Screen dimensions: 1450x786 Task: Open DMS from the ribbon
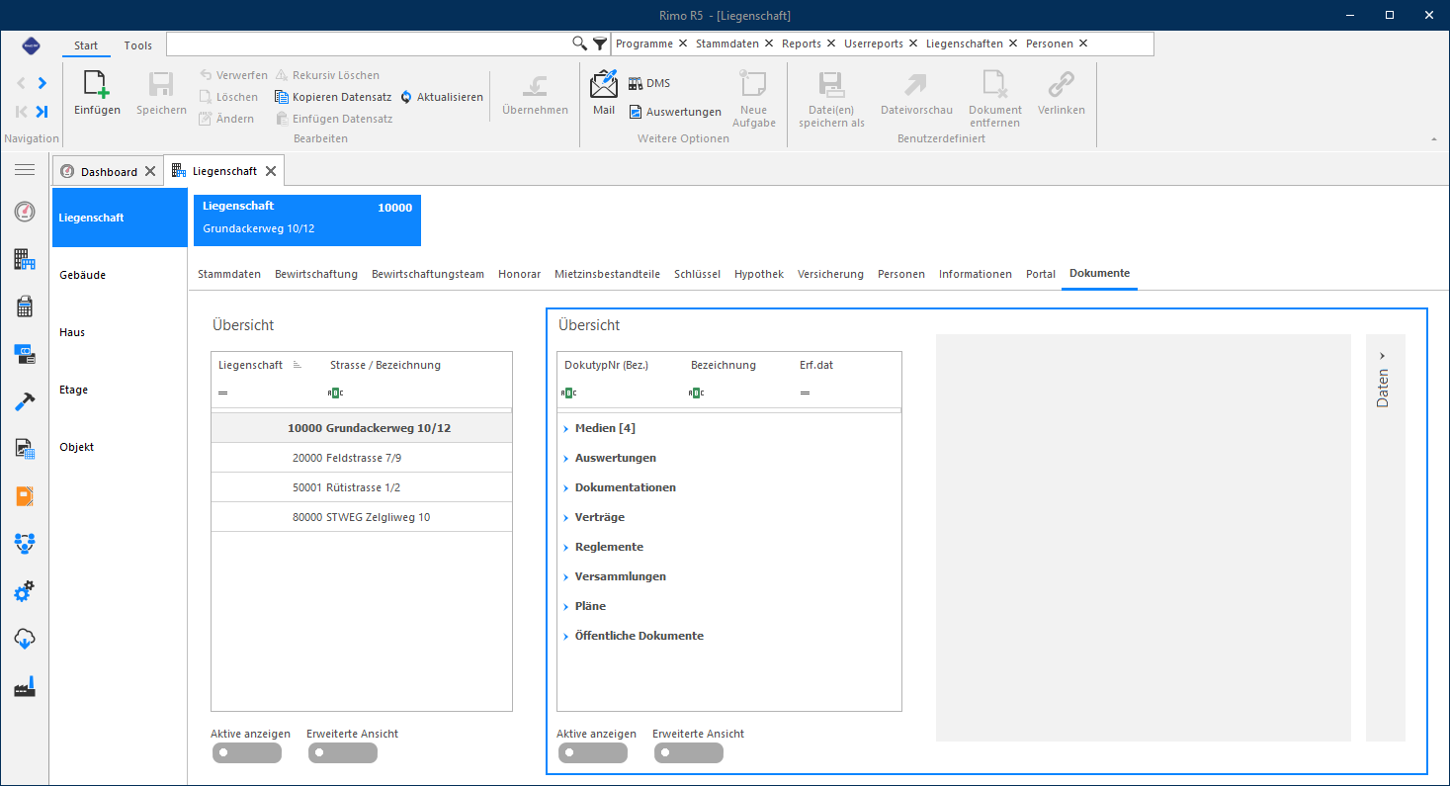point(648,83)
